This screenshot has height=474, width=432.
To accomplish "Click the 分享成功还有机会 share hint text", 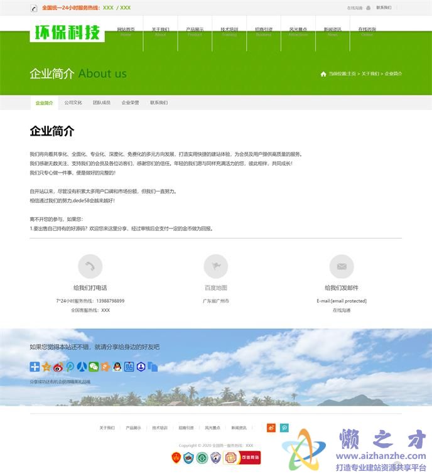I will click(x=60, y=382).
